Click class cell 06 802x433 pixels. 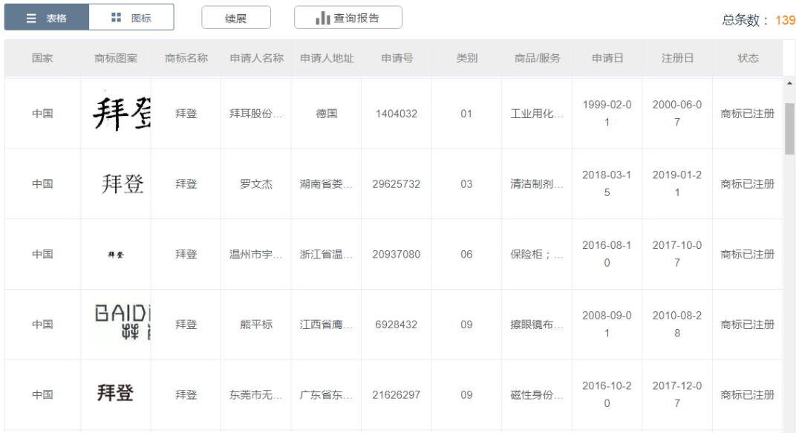(x=466, y=254)
